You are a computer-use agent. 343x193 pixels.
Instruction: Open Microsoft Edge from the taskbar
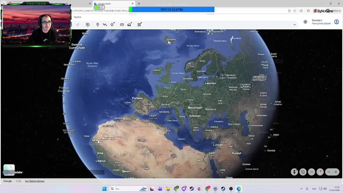coord(239,189)
